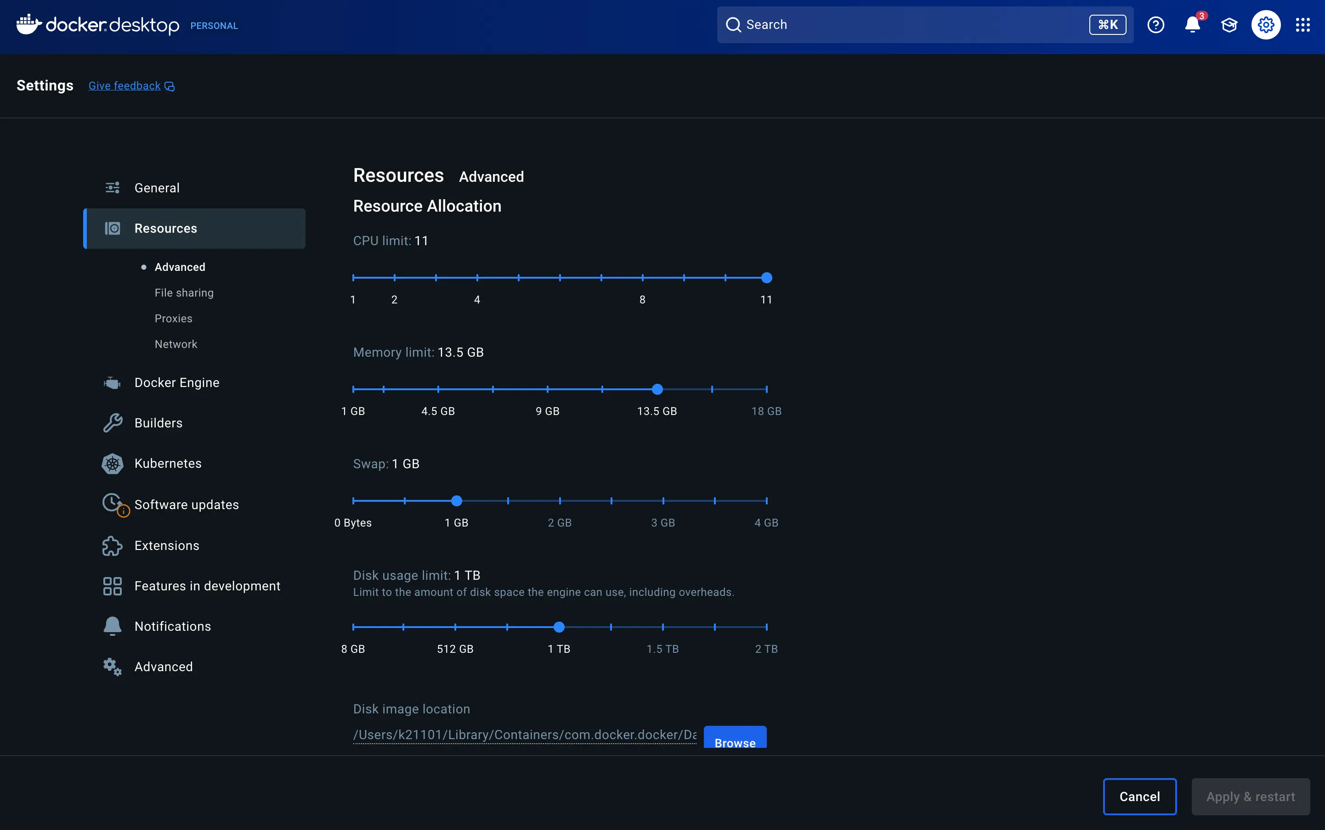Select Resources in the sidebar
Screen dimensions: 1325x830
(x=194, y=228)
